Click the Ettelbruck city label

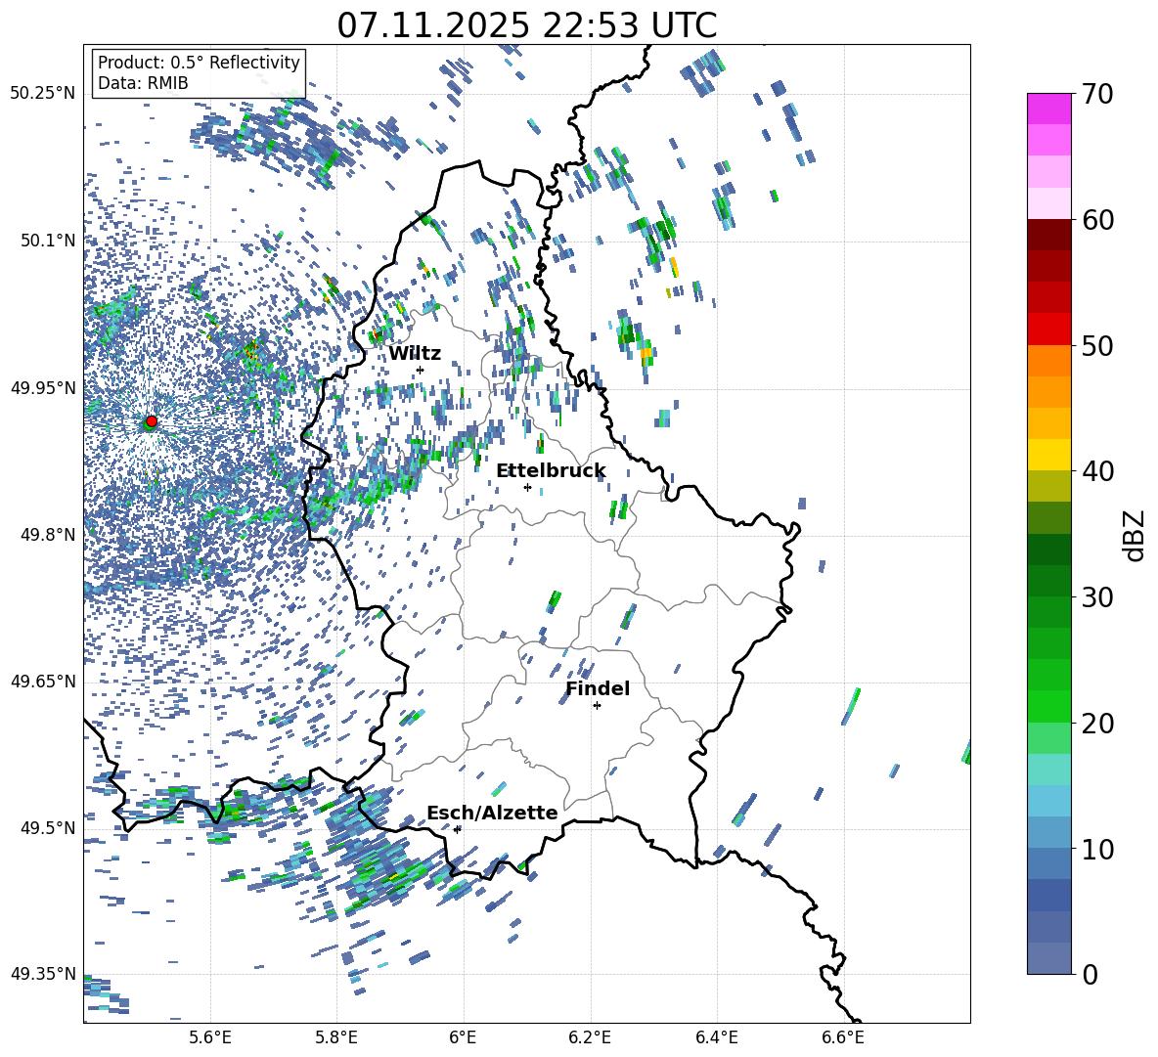pos(551,471)
